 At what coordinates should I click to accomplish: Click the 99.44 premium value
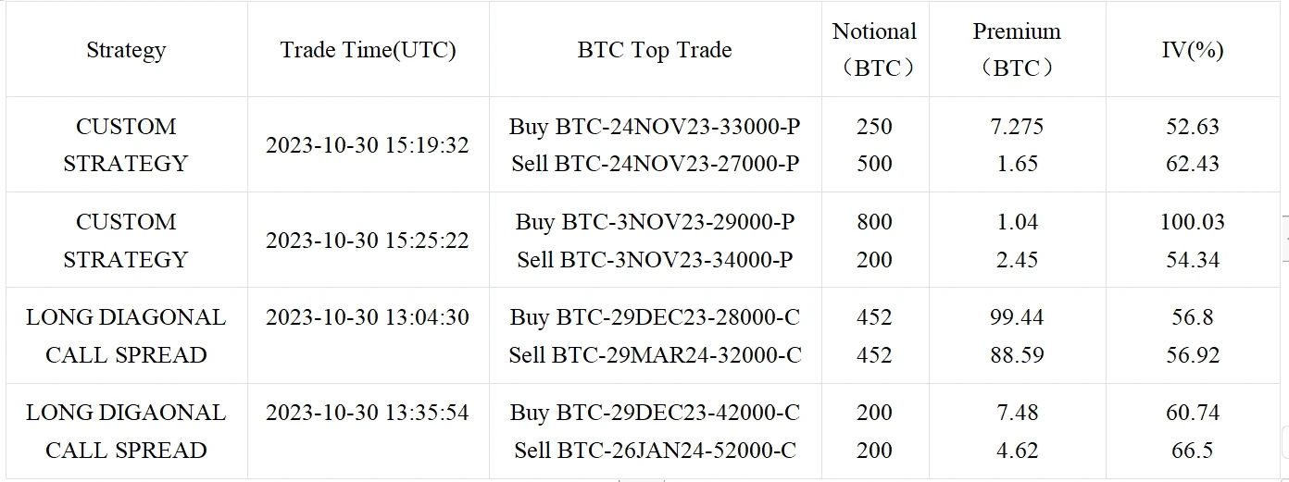tap(1016, 317)
